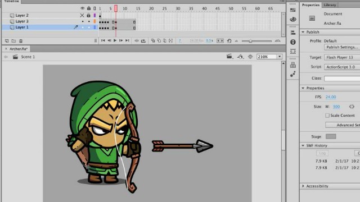
Task: Click the large mountain zoom-in icon
Action: point(277,41)
